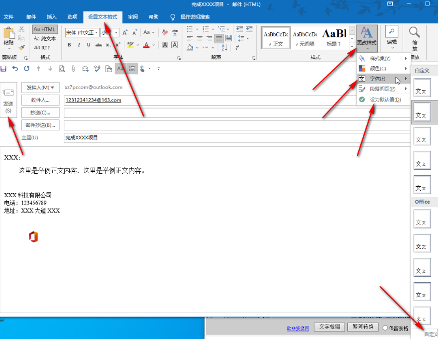Click the spelling check (ABC checkmark) icon

(x=97, y=69)
